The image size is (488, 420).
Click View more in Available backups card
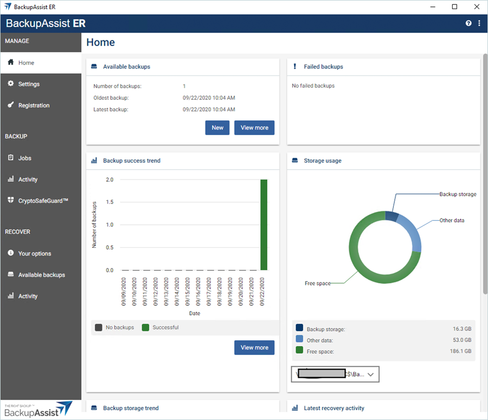tap(254, 128)
